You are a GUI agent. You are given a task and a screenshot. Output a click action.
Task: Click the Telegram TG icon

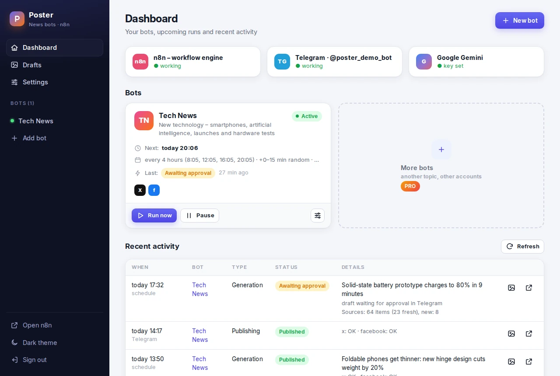282,62
